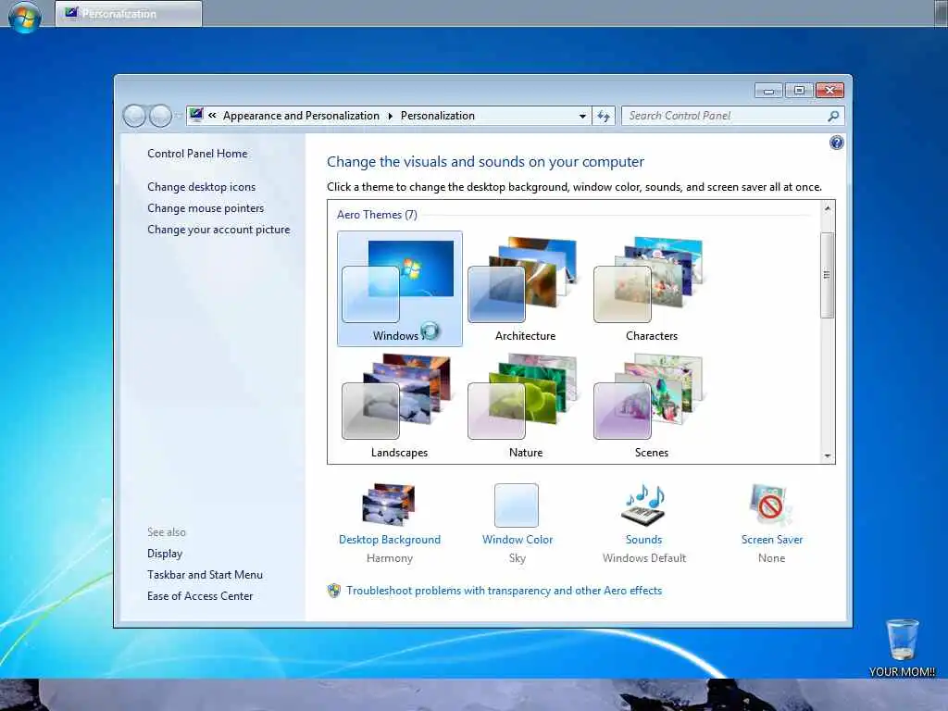
Task: Click the Sky window color text
Action: click(x=518, y=558)
